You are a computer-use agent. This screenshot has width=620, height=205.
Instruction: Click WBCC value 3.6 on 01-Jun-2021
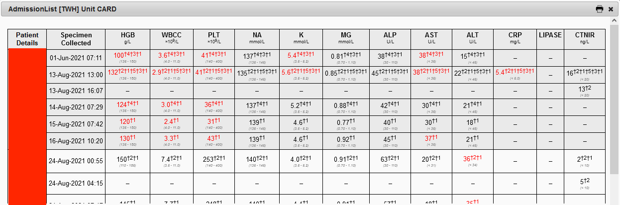tap(172, 56)
